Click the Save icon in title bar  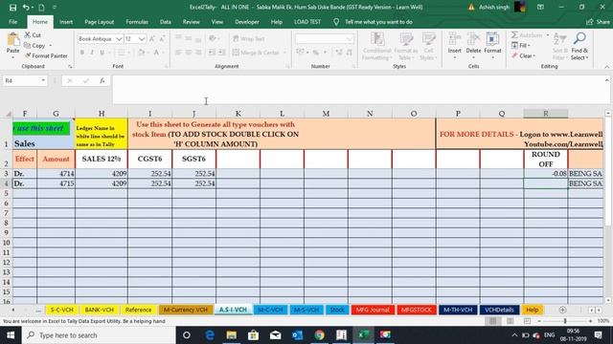pyautogui.click(x=12, y=7)
